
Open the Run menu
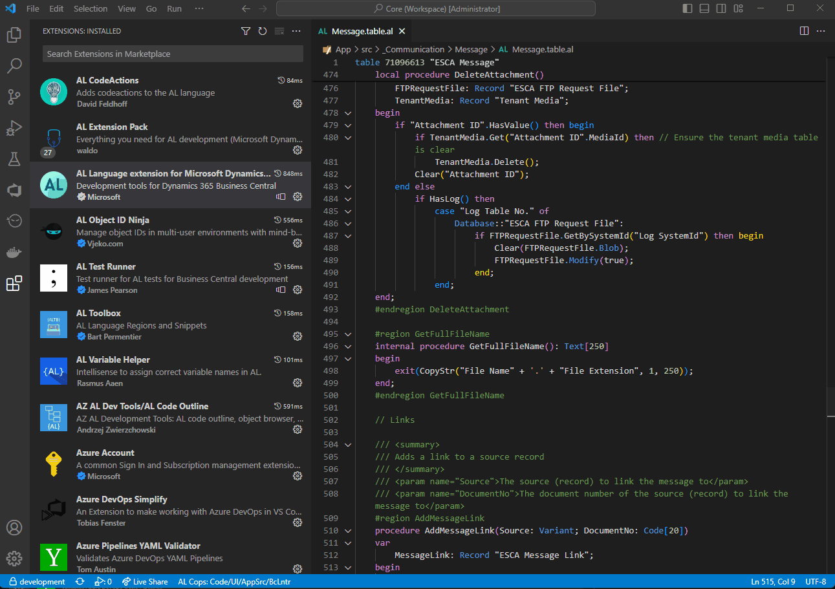[x=174, y=9]
